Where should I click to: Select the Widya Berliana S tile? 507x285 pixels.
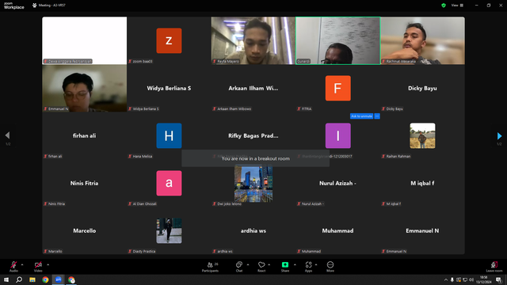coord(169,88)
